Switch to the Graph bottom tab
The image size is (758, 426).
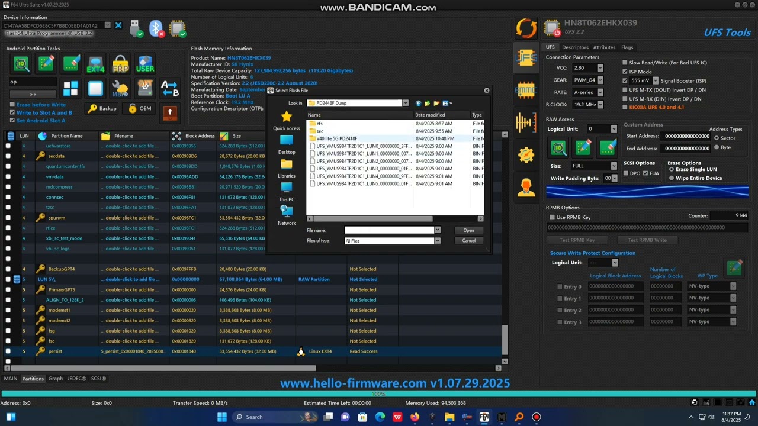pyautogui.click(x=56, y=379)
